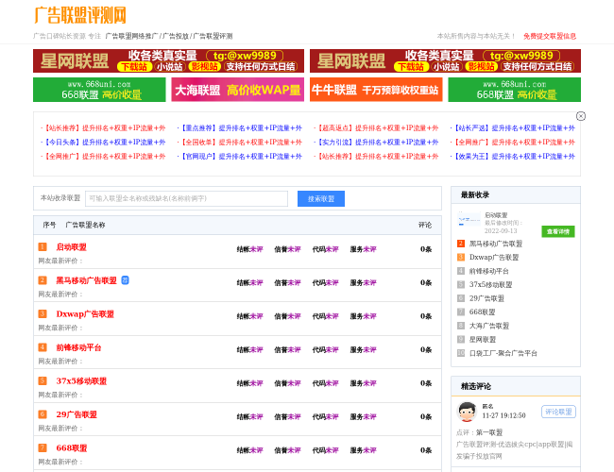Screen dimensions: 614x472
Task: Open the 启动联盟 thumbnail in 最新收录
Action: coord(469,220)
